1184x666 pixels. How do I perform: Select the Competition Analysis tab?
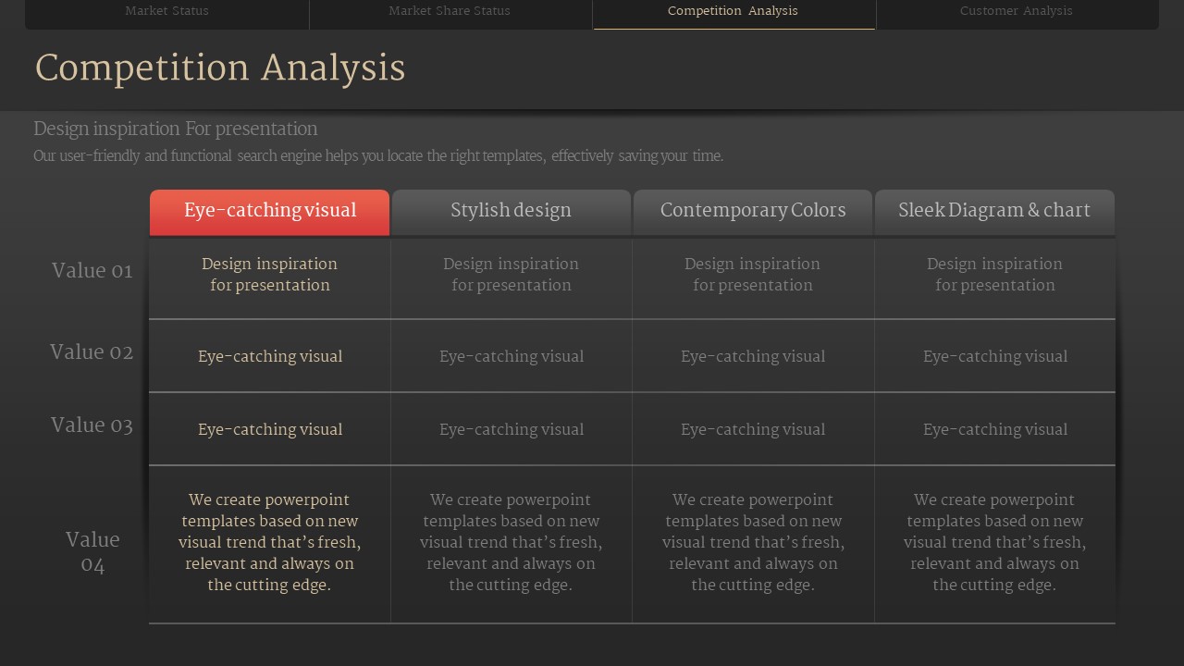(x=733, y=11)
